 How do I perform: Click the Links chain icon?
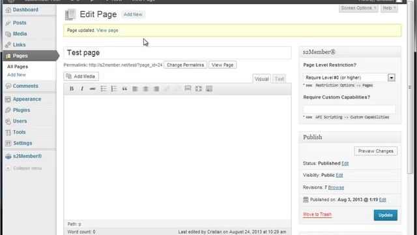coord(8,45)
